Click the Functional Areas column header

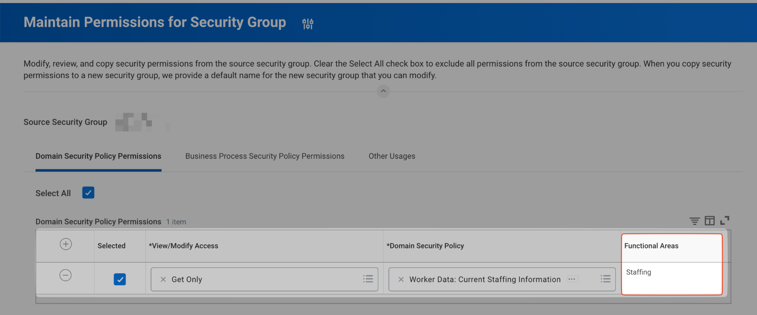click(651, 246)
